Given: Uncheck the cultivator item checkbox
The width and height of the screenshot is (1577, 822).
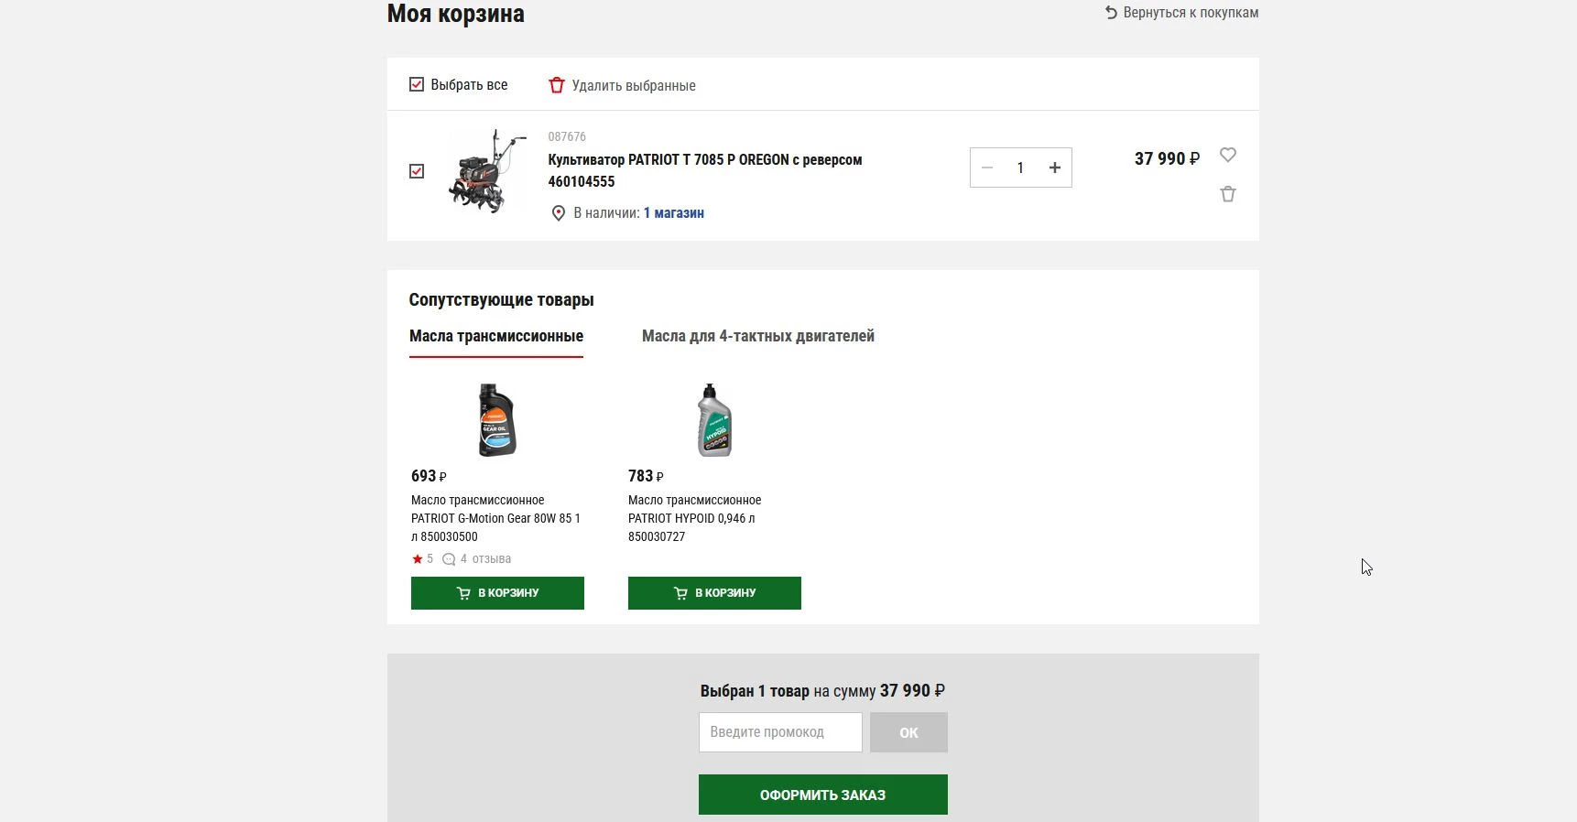Looking at the screenshot, I should tap(417, 171).
